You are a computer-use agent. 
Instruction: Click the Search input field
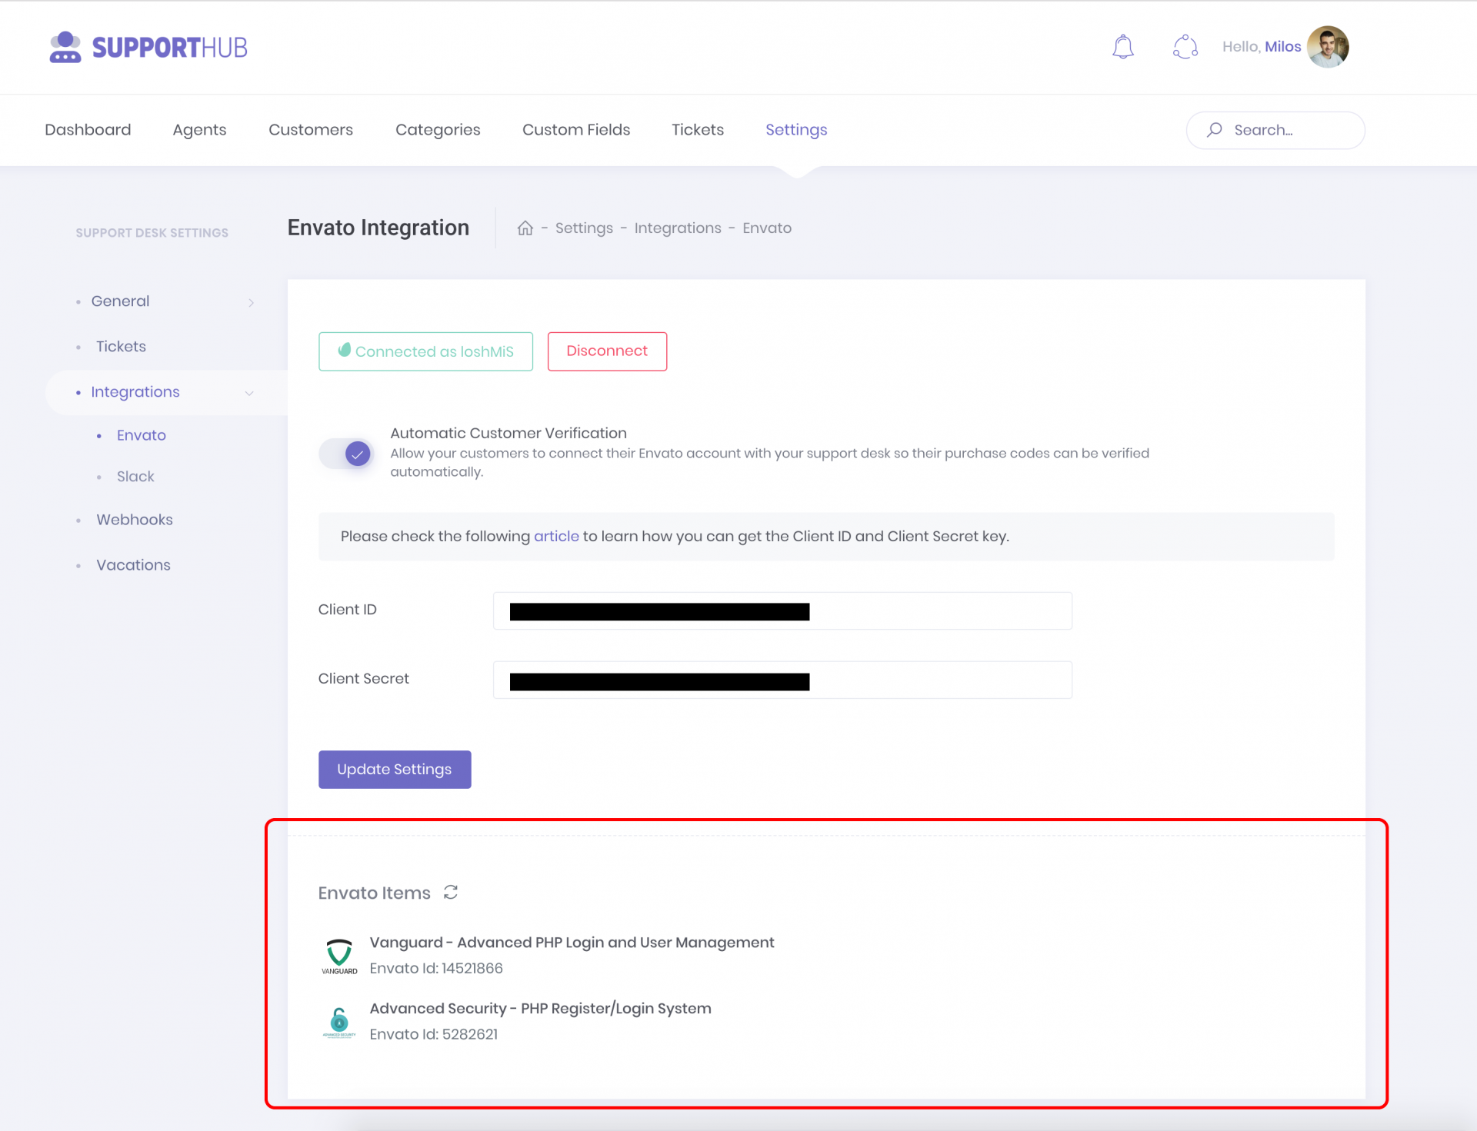point(1275,130)
